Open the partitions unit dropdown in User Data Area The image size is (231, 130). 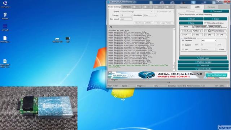(209, 40)
